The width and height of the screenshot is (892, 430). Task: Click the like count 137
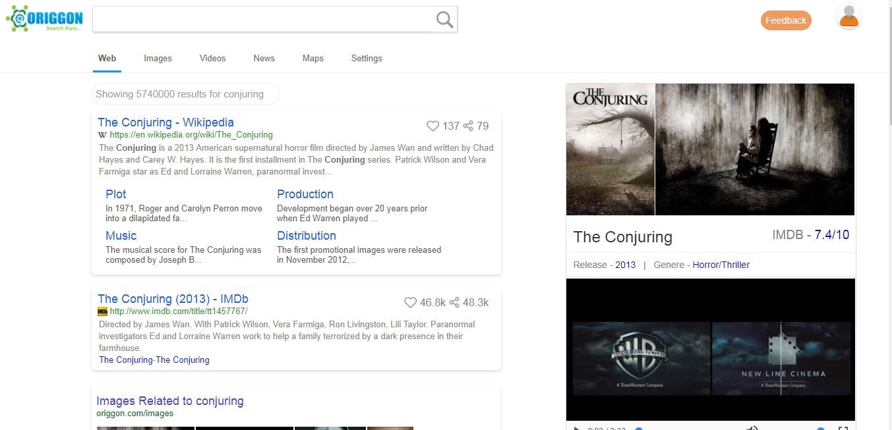pos(451,126)
